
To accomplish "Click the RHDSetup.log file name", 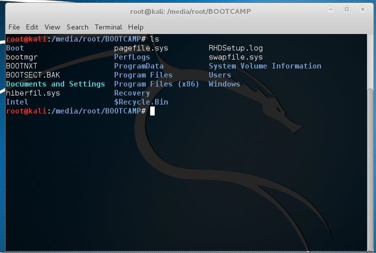I will pos(236,48).
